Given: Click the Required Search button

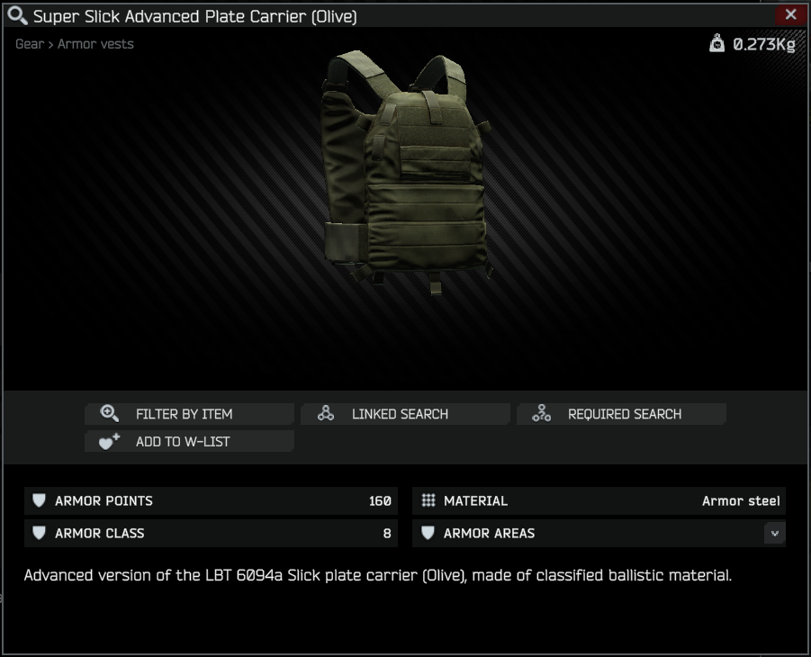Looking at the screenshot, I should (621, 414).
